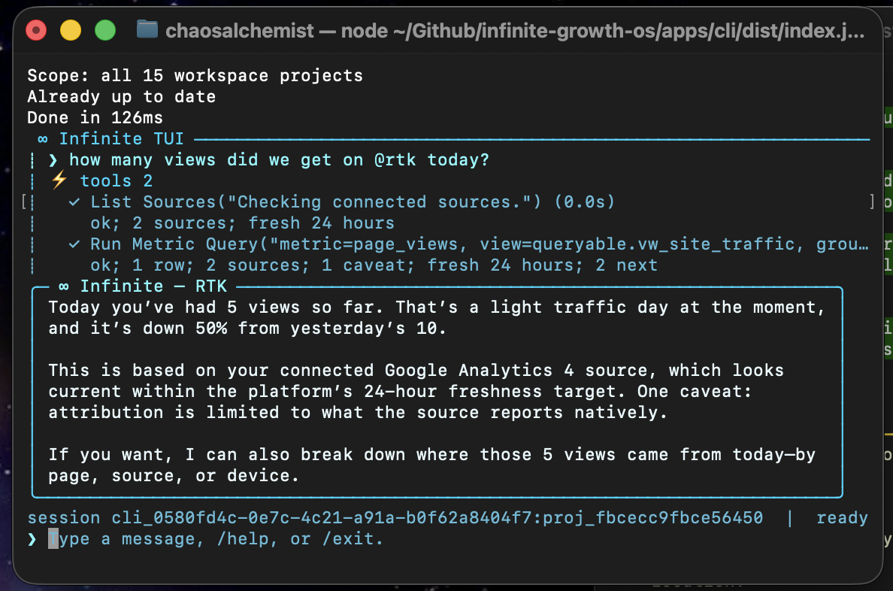Click the /help command in the prompt hint
The image size is (893, 591).
click(247, 538)
